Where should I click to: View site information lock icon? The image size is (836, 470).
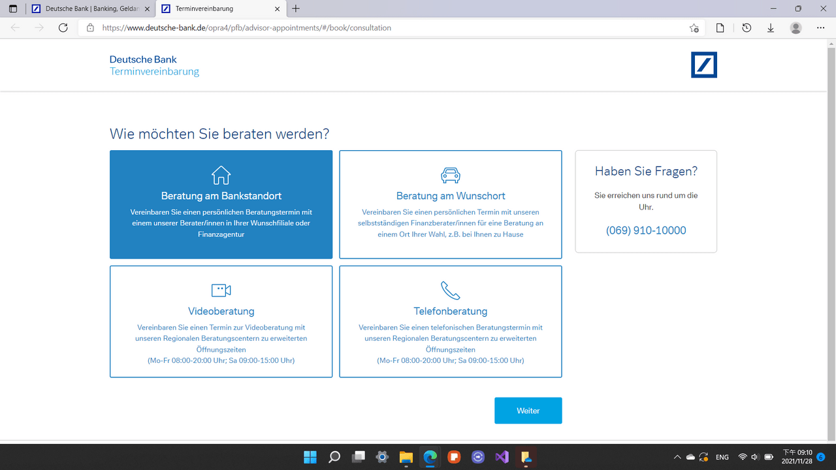(90, 28)
